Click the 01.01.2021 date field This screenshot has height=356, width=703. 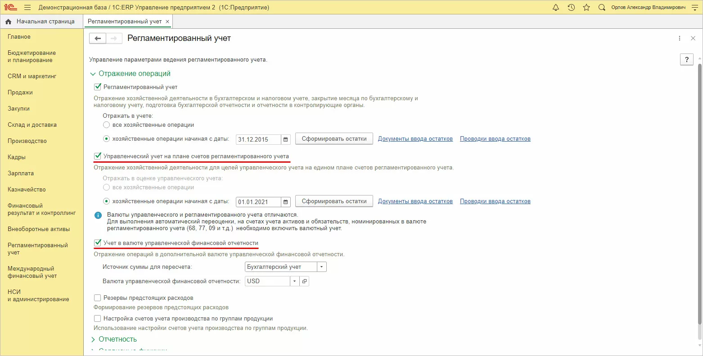259,202
